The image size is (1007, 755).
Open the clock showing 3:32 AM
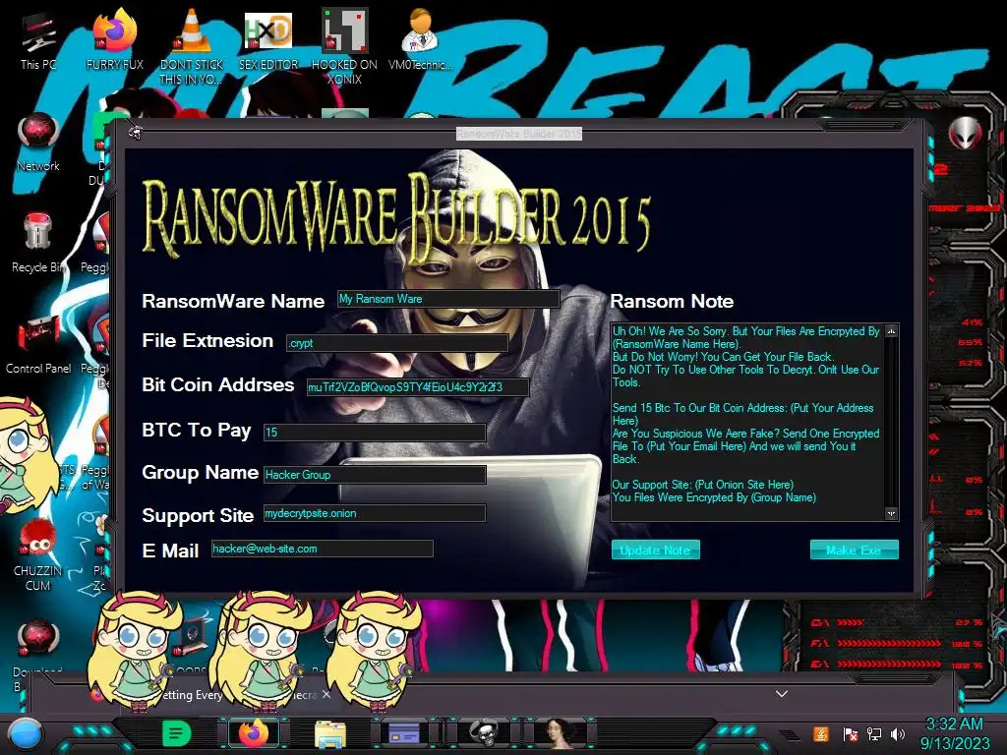(954, 725)
